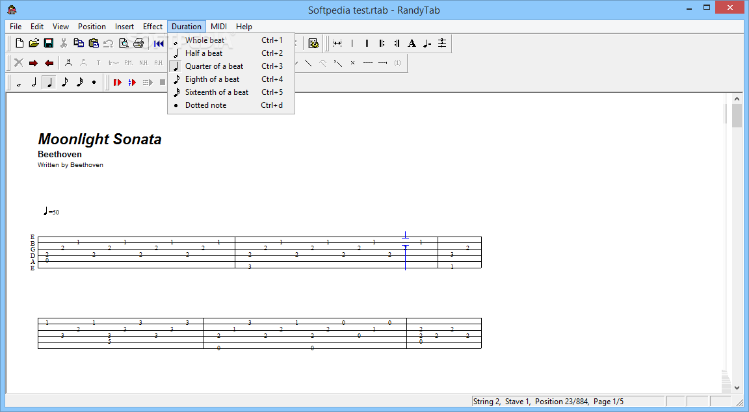
Task: Insert a tempo marking
Action: [427, 44]
